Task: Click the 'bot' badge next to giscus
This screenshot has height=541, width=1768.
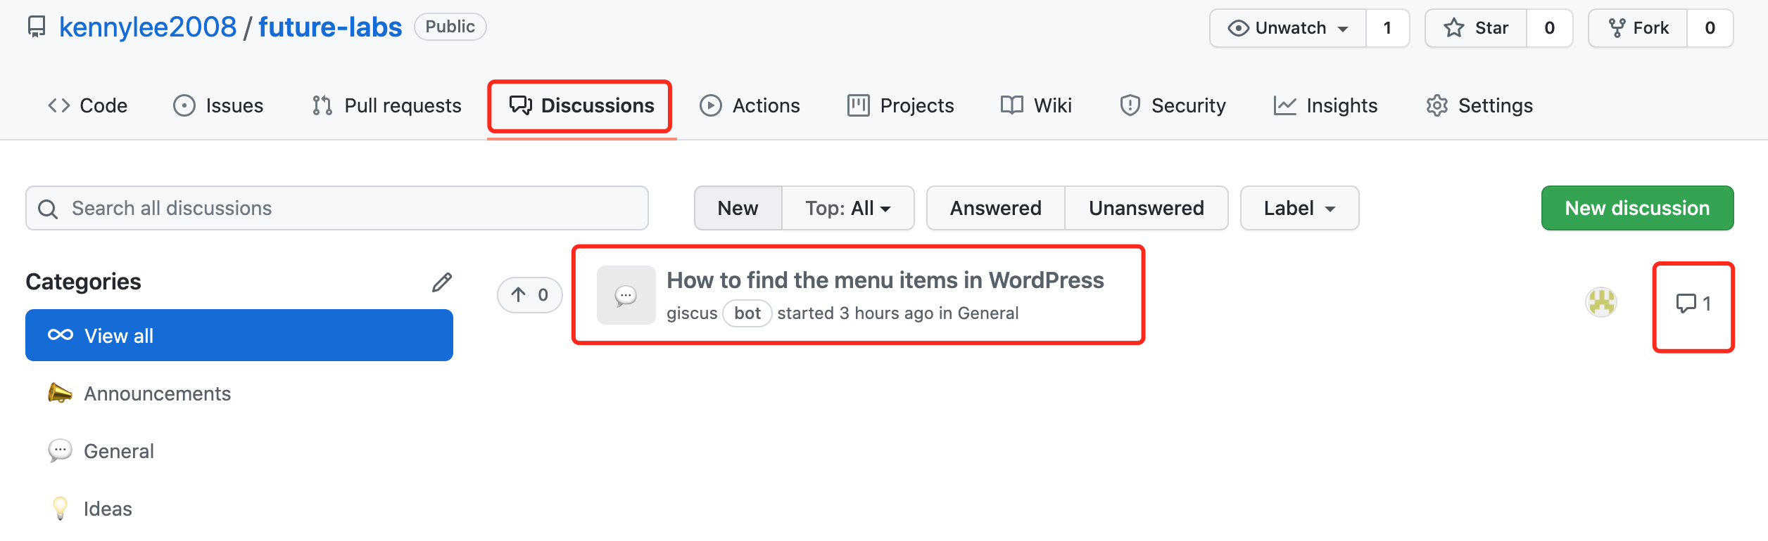Action: click(747, 313)
